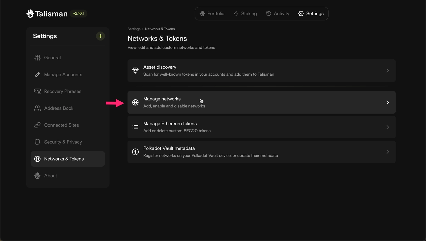The width and height of the screenshot is (426, 241).
Task: Click the Settings gear icon in top nav
Action: (x=301, y=13)
